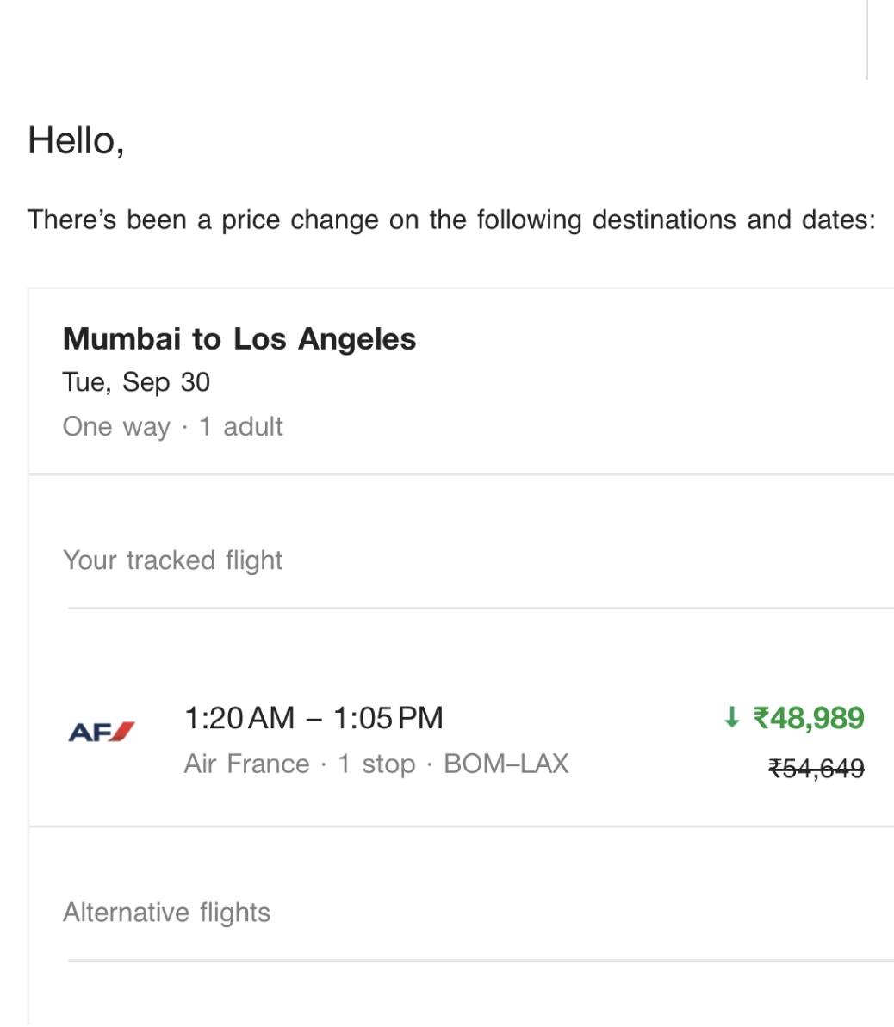The width and height of the screenshot is (894, 1027).
Task: Click the 1 stop text
Action: click(x=376, y=764)
